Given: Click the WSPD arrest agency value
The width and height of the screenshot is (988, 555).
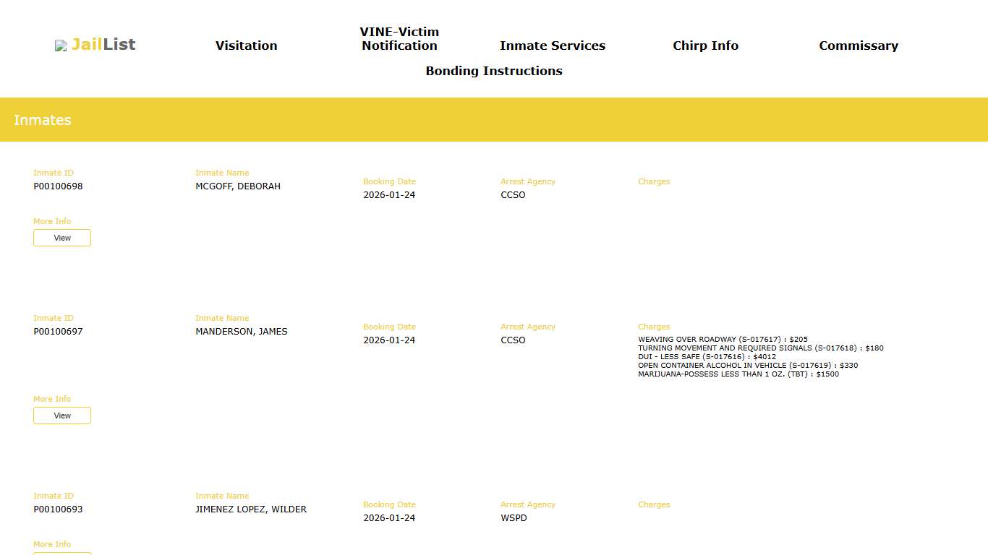Looking at the screenshot, I should click(514, 518).
